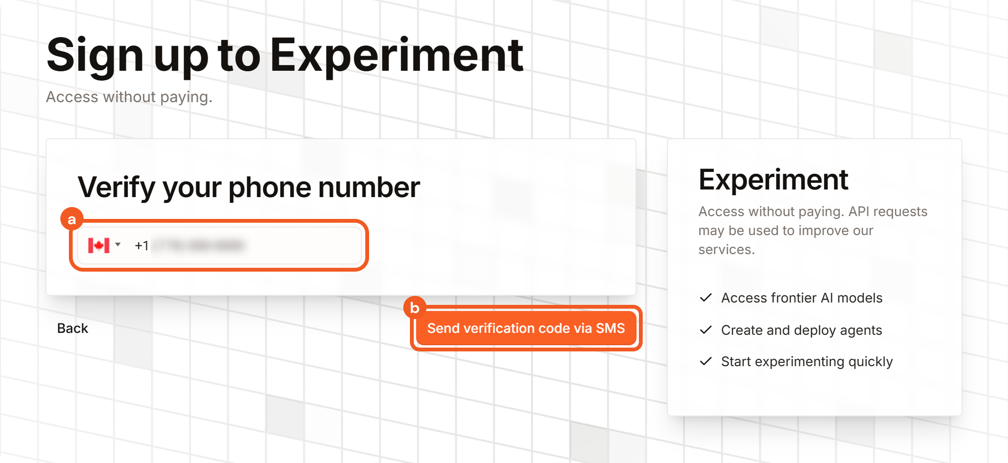Click the Experiment plan description paragraph
The height and width of the screenshot is (463, 1008).
812,230
